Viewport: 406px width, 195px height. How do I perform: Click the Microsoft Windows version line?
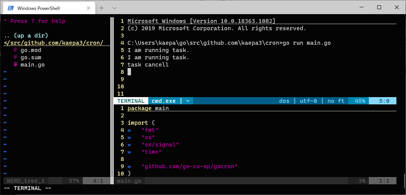click(x=201, y=21)
